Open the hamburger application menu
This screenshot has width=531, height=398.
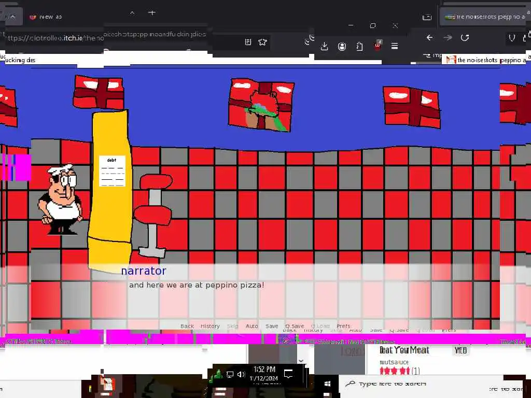click(395, 46)
